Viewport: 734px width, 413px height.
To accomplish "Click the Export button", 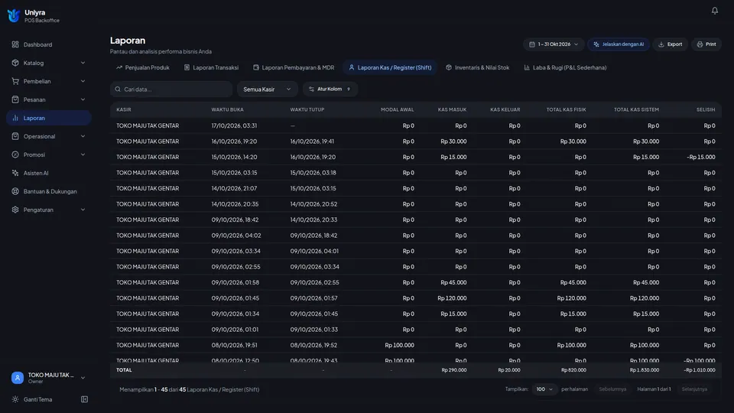I will [670, 44].
